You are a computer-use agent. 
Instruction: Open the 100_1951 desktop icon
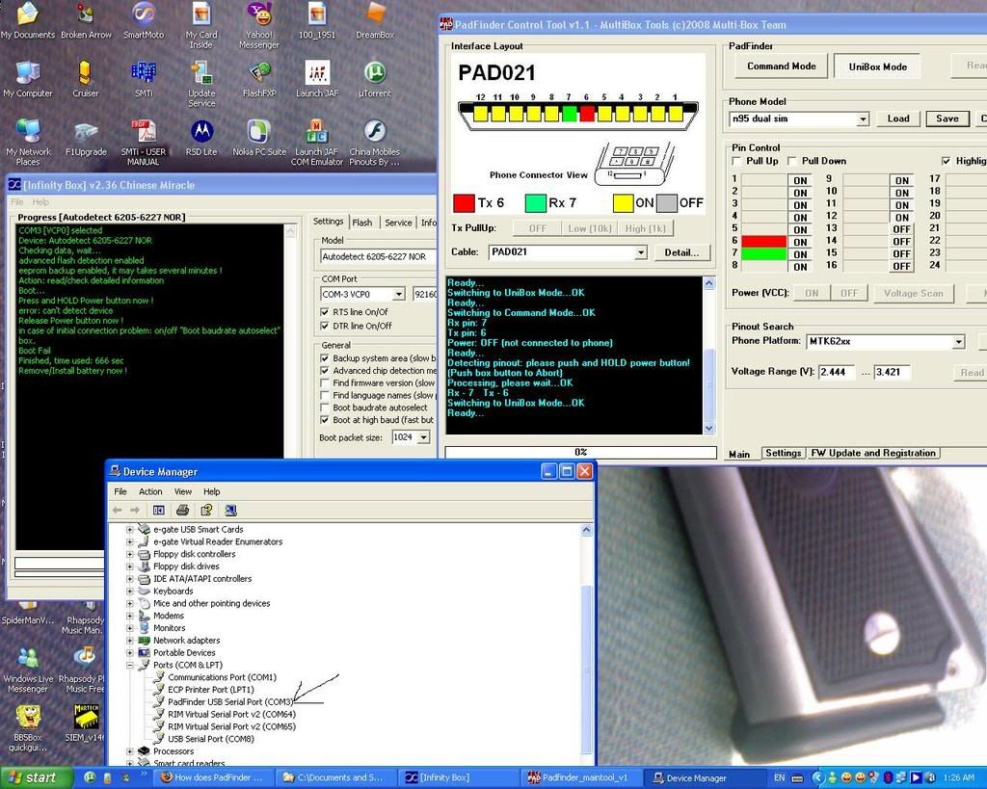tap(317, 21)
